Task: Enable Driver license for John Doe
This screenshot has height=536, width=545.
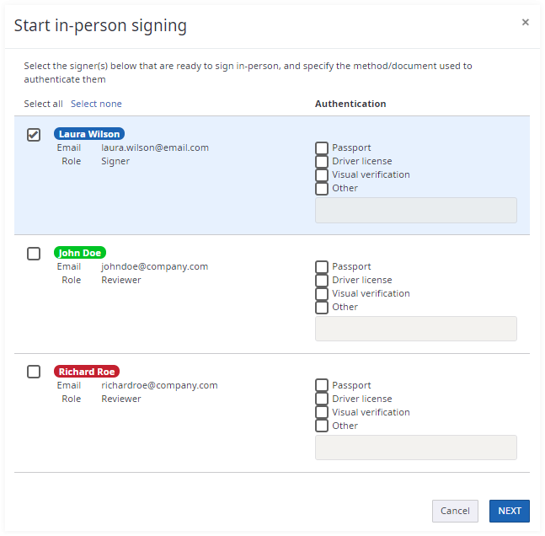Action: click(322, 281)
